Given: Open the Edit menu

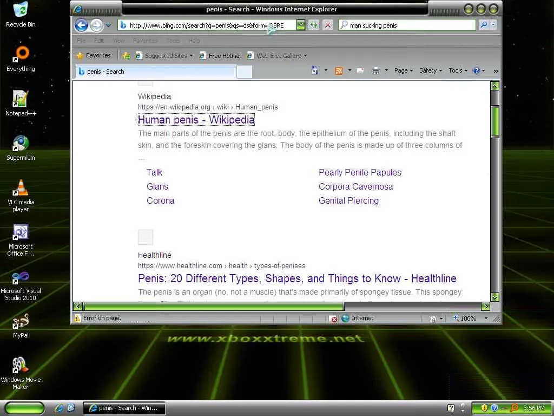Looking at the screenshot, I should (x=99, y=41).
